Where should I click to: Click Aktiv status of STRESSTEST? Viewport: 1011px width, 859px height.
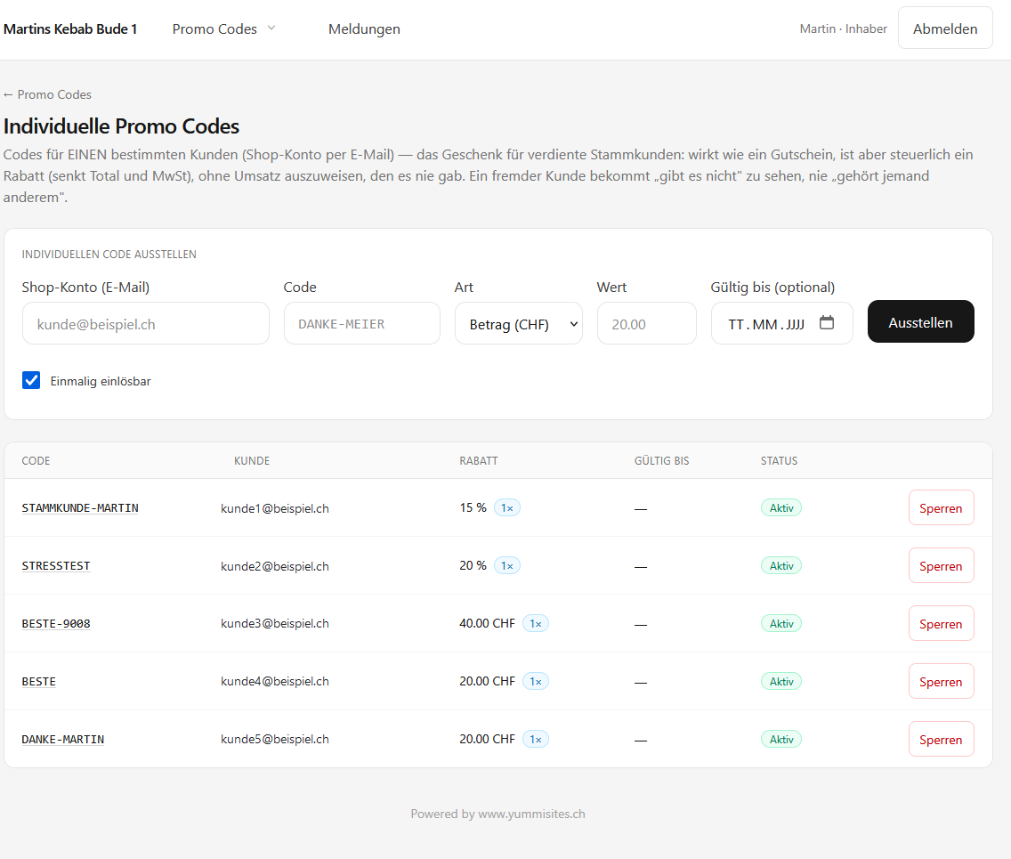point(781,565)
